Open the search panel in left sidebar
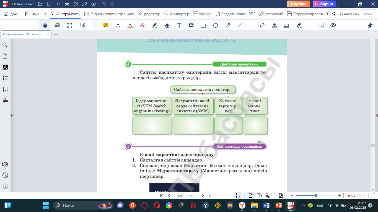The image size is (378, 212). [x=5, y=45]
